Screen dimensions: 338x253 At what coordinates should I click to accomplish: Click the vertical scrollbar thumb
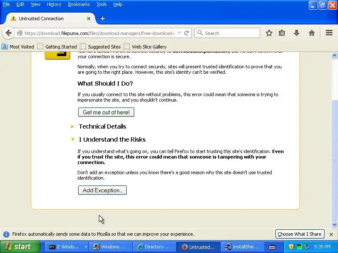tap(334, 160)
